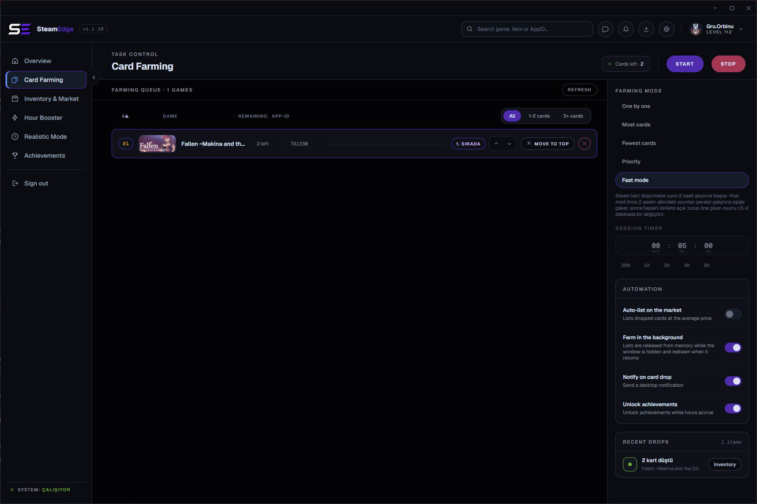The image size is (757, 504).
Task: Set session timer to 4H
Action: pos(687,265)
